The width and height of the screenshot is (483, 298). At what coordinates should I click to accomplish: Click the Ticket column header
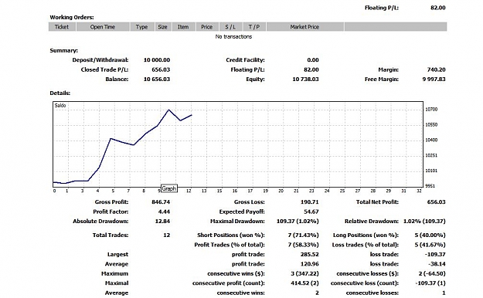(x=62, y=27)
